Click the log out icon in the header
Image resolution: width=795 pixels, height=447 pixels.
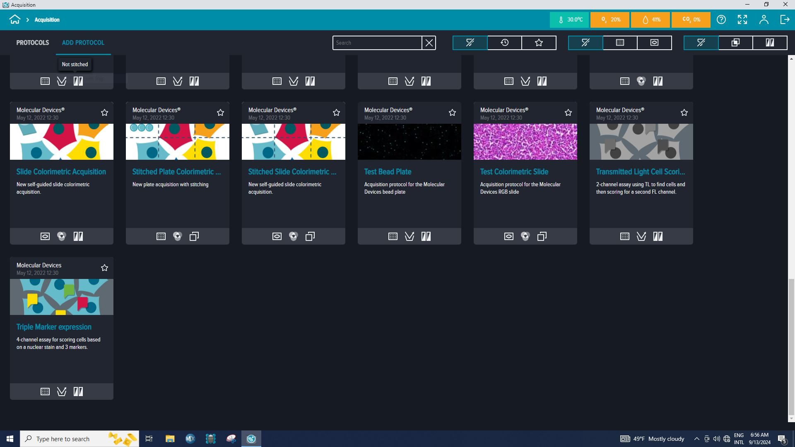785,19
